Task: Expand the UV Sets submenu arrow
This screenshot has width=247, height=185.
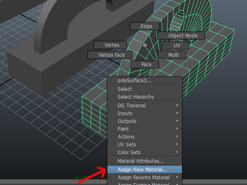Action: 177,144
